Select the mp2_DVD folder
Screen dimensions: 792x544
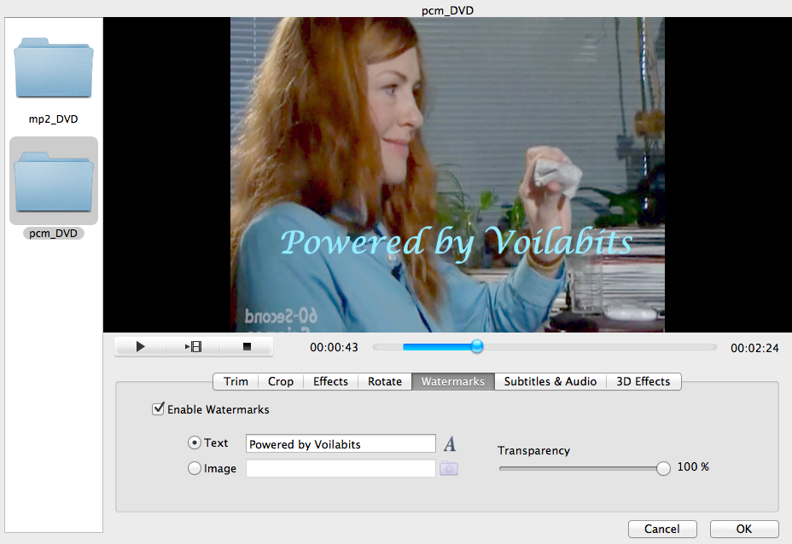pos(54,70)
